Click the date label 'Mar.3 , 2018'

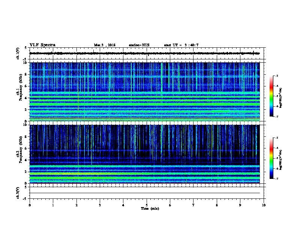(105, 45)
